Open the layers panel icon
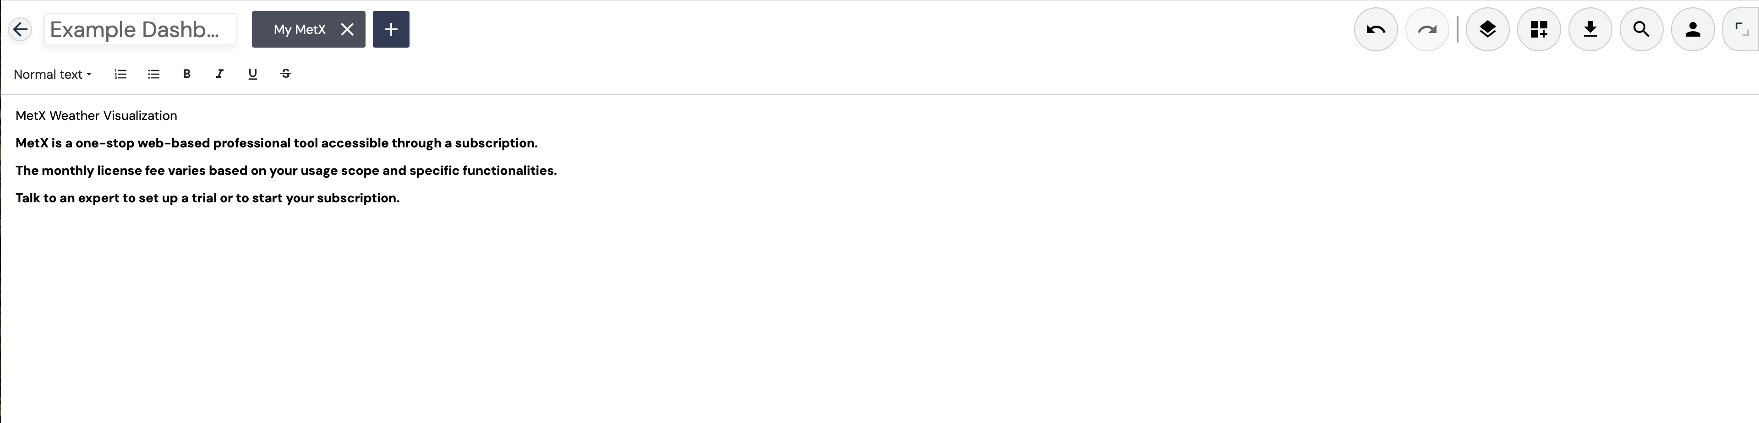This screenshot has width=1759, height=423. coord(1487,29)
